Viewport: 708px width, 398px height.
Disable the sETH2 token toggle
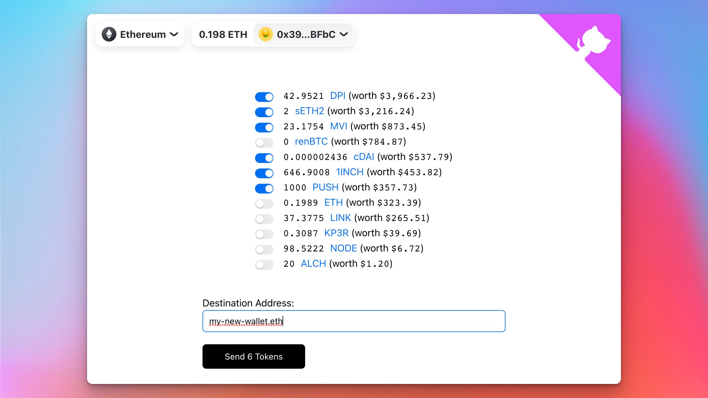tap(264, 112)
